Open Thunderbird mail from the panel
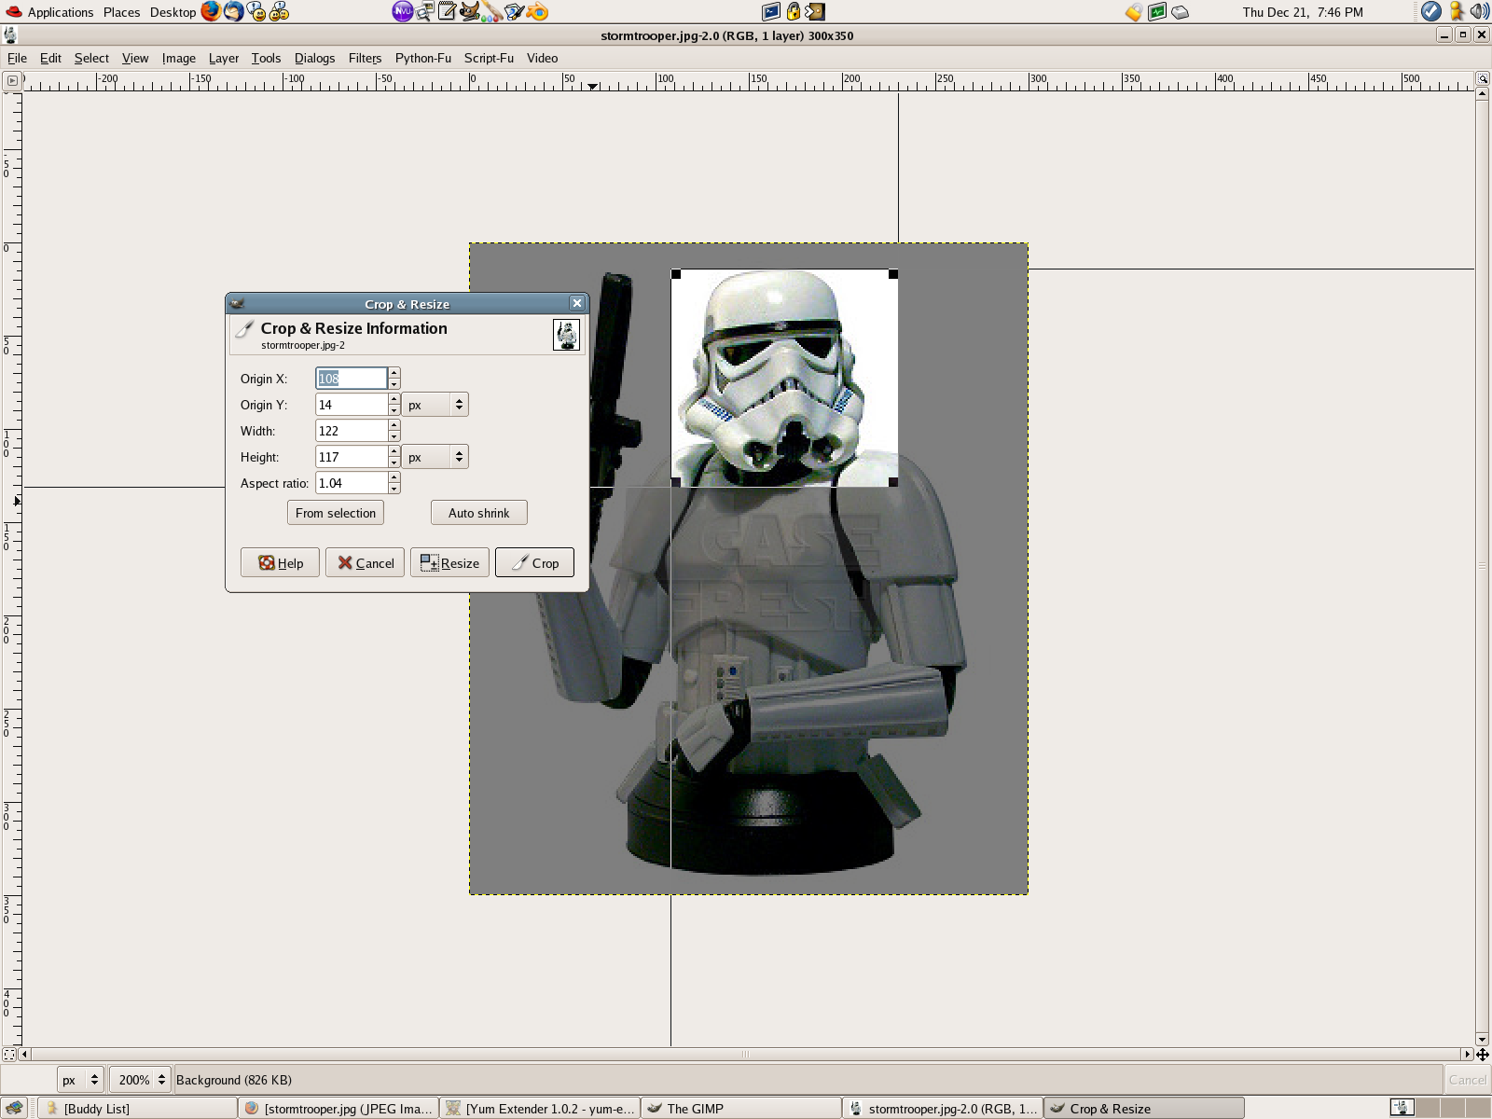The height and width of the screenshot is (1119, 1492). (x=232, y=12)
